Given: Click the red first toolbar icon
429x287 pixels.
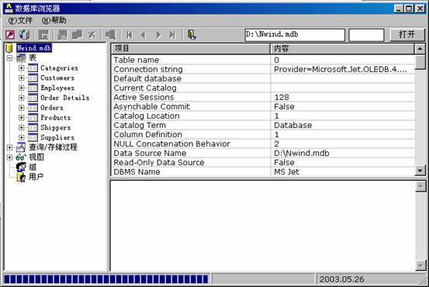Looking at the screenshot, I should tap(10, 35).
